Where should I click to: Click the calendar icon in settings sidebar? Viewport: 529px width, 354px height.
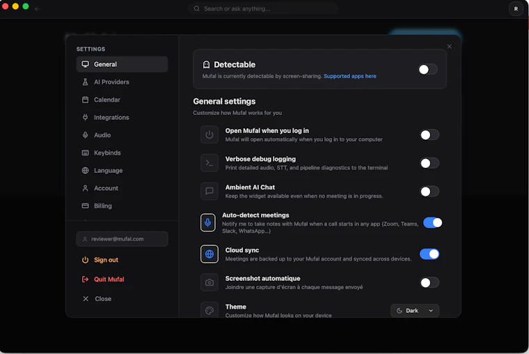coord(86,100)
